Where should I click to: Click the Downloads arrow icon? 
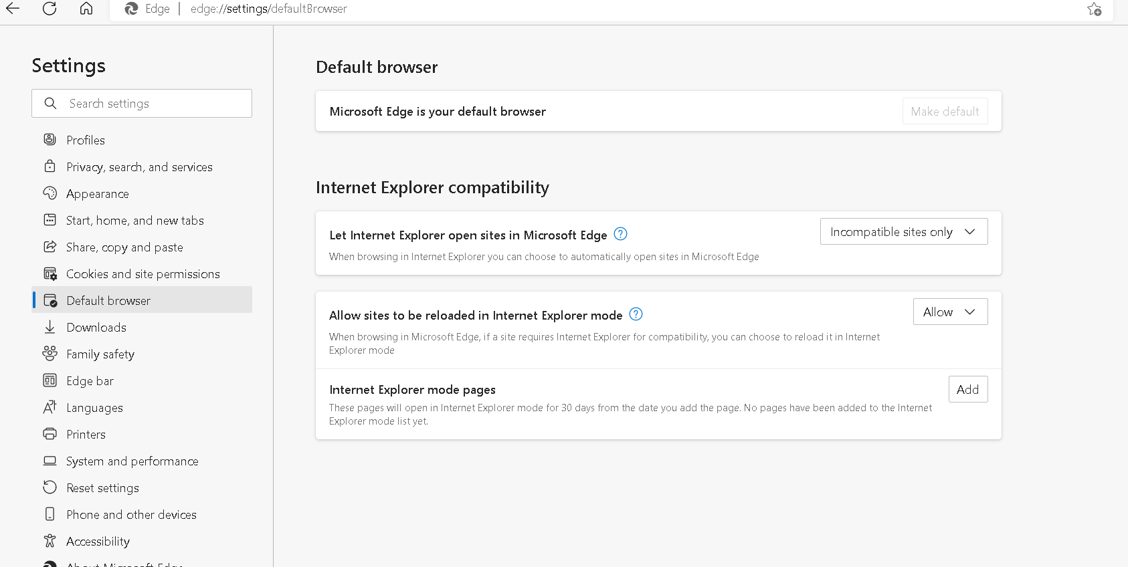coord(50,327)
